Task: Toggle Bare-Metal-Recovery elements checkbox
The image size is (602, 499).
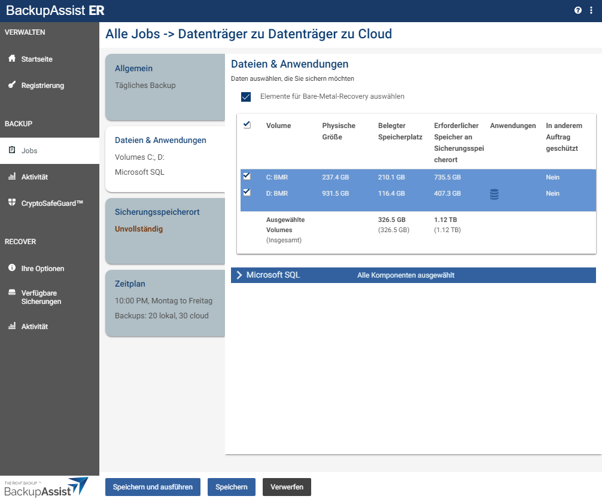Action: tap(245, 97)
